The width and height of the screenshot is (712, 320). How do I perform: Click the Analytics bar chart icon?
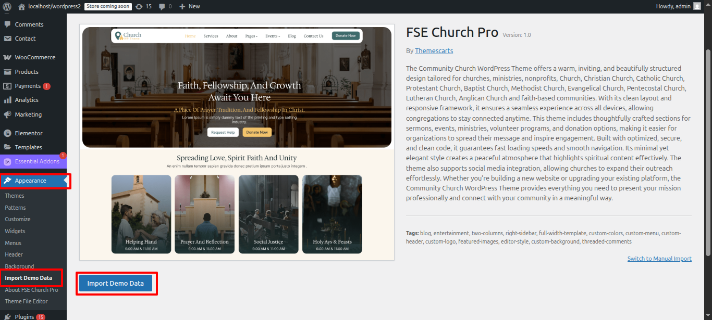[7, 100]
